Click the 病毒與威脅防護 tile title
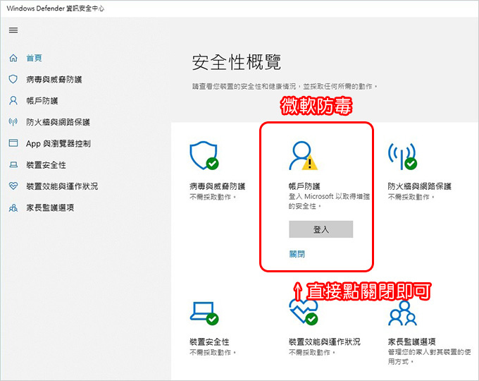 click(x=218, y=186)
